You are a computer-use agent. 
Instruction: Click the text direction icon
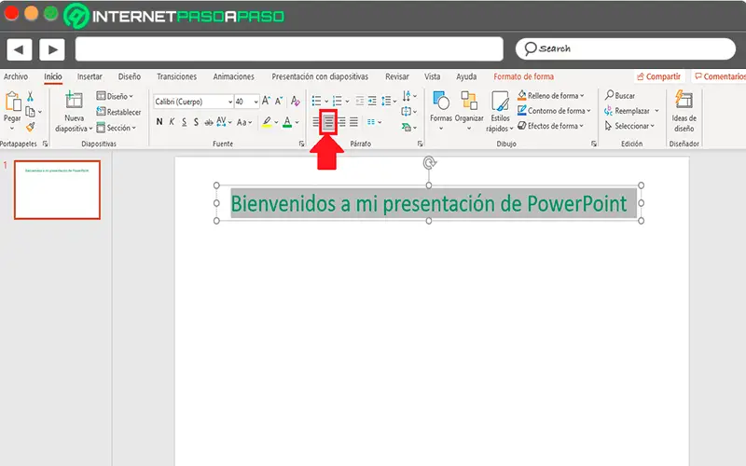click(407, 96)
